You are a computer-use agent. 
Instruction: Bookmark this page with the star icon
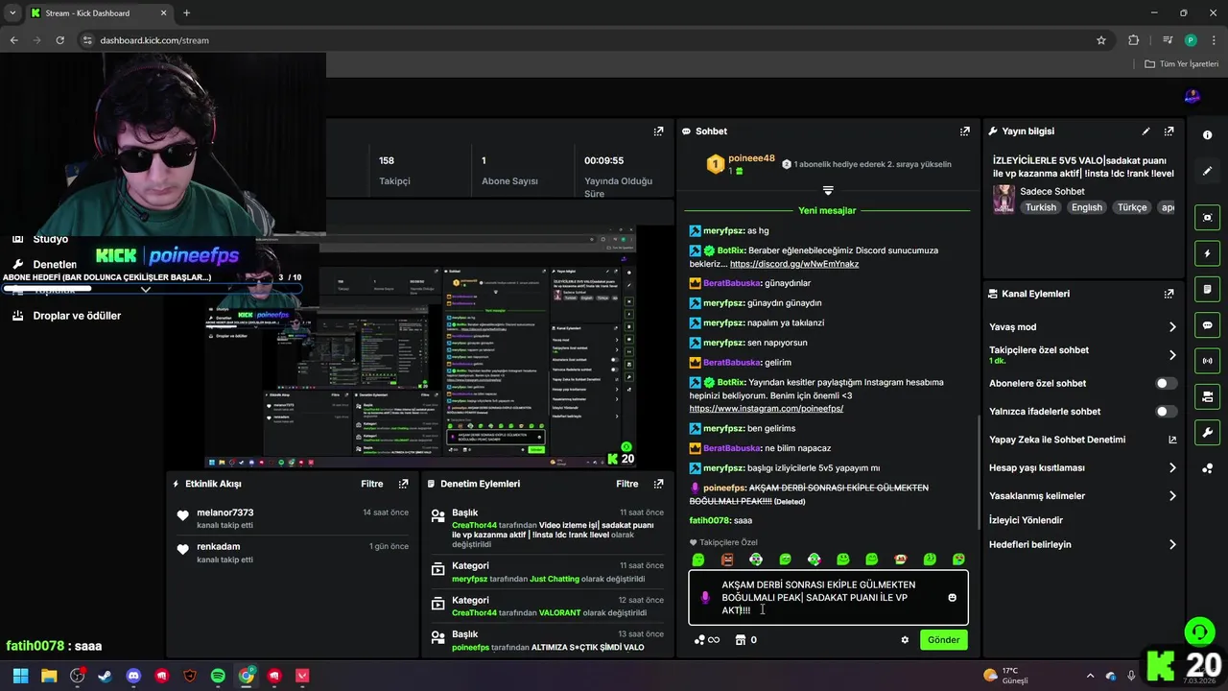(1101, 40)
